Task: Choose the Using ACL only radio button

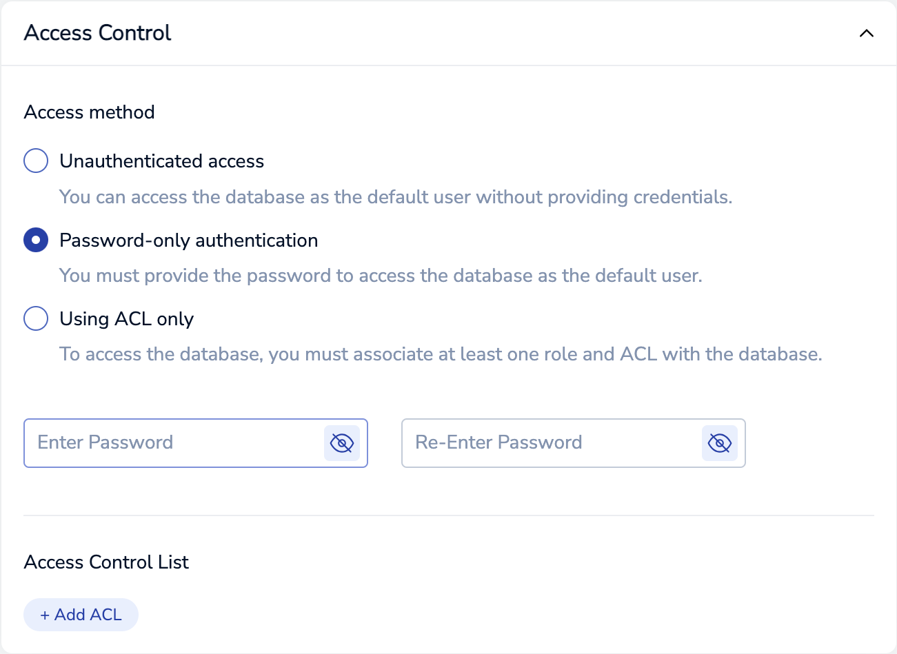Action: (x=36, y=318)
